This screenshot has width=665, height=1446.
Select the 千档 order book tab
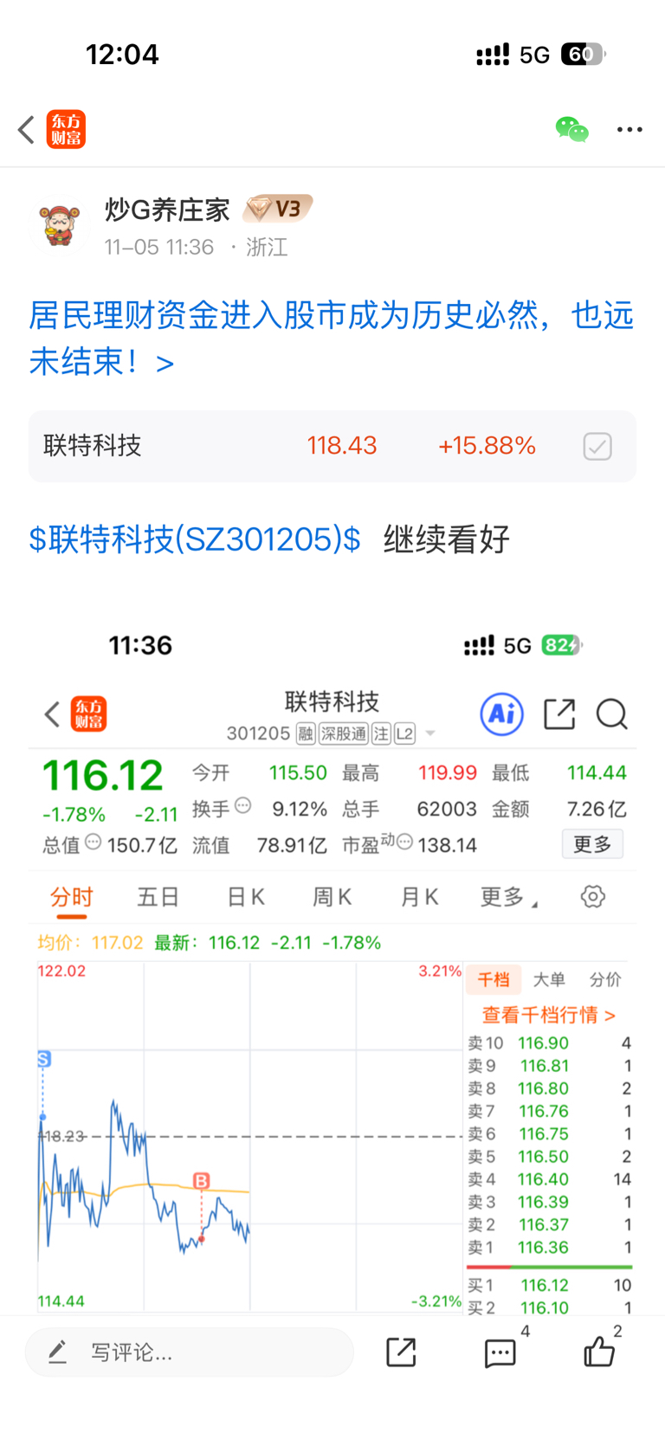click(x=494, y=979)
